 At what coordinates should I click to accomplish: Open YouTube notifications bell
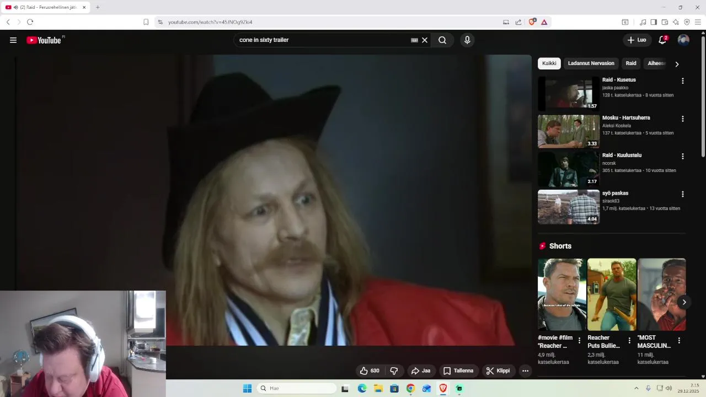pyautogui.click(x=662, y=40)
